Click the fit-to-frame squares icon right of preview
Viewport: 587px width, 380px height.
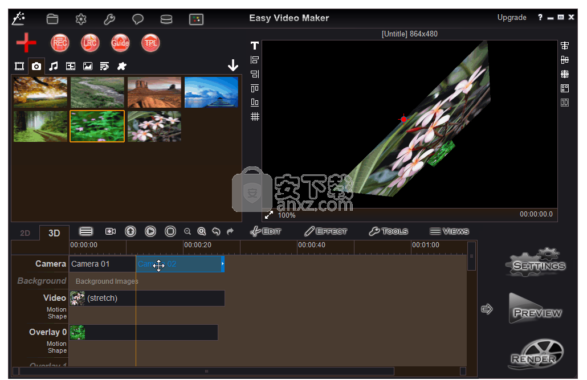click(x=565, y=88)
